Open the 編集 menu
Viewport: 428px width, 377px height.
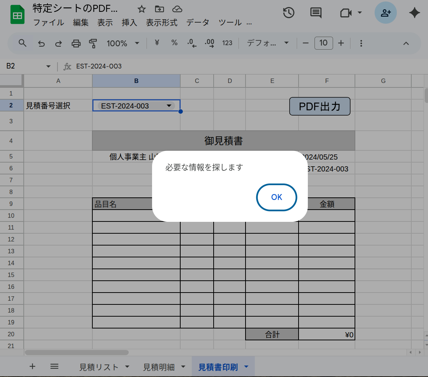pos(80,23)
